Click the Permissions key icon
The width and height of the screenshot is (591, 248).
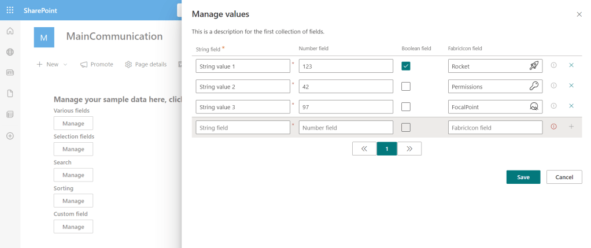pos(534,86)
